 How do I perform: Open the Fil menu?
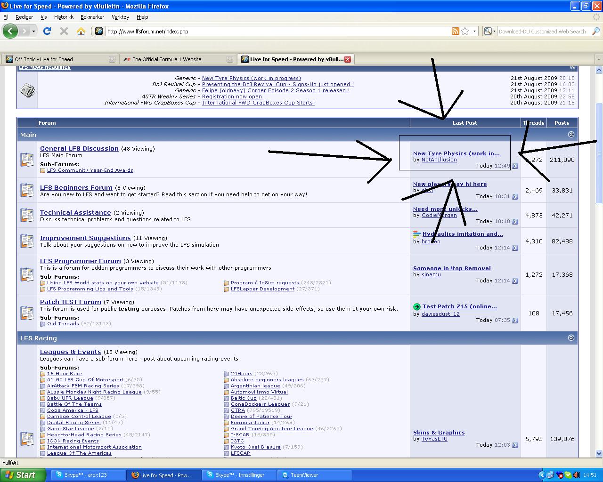point(6,17)
